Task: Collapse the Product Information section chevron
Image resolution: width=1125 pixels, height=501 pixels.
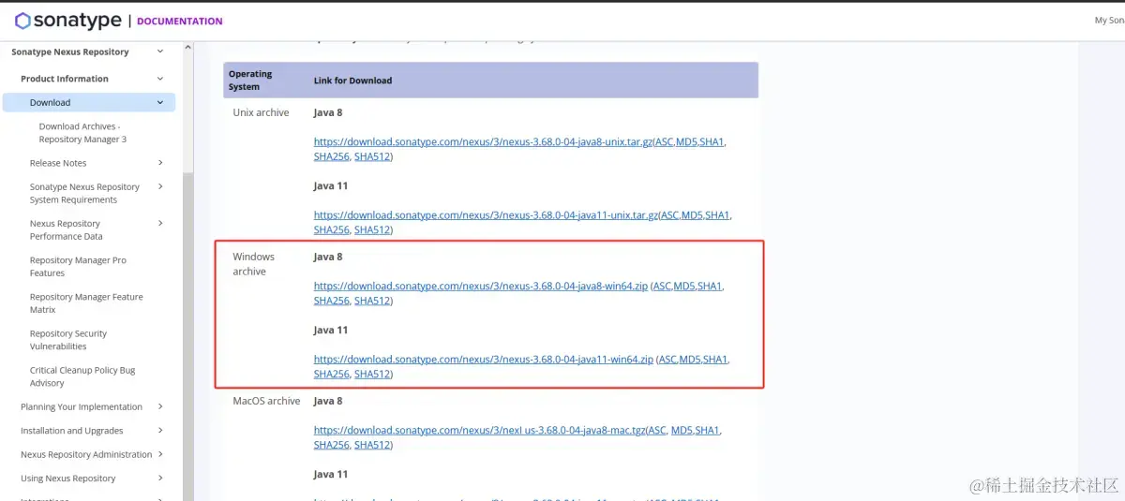Action: click(x=160, y=79)
